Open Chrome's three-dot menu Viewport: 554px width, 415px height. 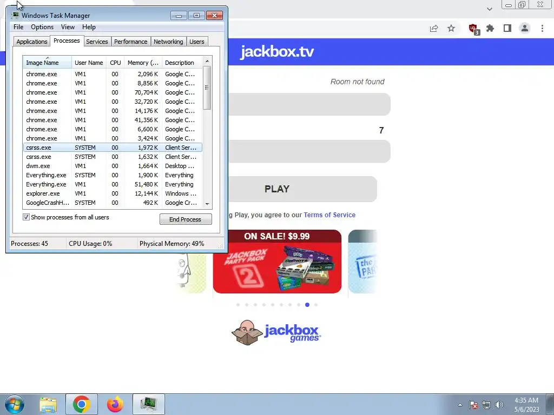pos(542,28)
